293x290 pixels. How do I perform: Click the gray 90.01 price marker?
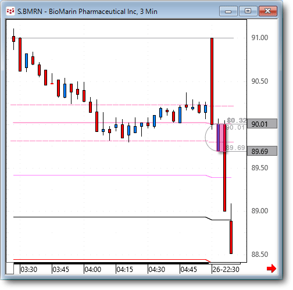(x=262, y=124)
